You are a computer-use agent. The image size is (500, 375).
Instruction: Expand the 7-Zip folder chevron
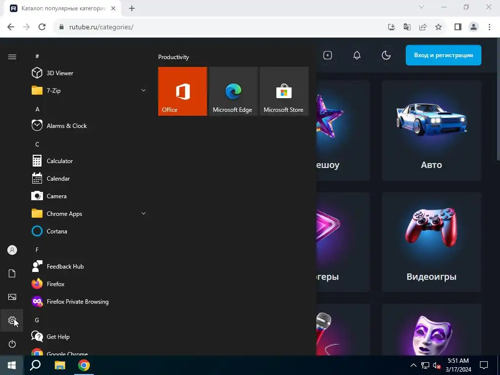tap(144, 90)
